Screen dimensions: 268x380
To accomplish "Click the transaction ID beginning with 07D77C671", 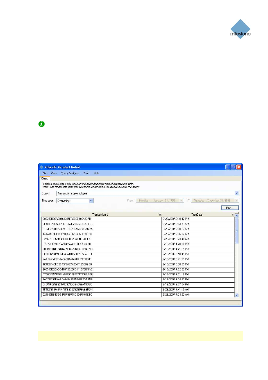I will tap(67, 244).
